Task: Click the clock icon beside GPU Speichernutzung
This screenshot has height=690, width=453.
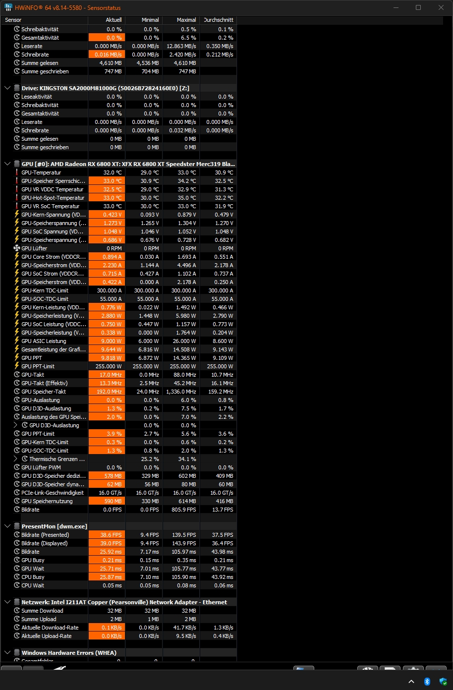Action: tap(17, 501)
